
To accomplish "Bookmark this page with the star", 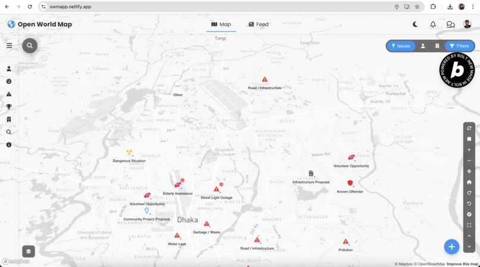I will 417,7.
